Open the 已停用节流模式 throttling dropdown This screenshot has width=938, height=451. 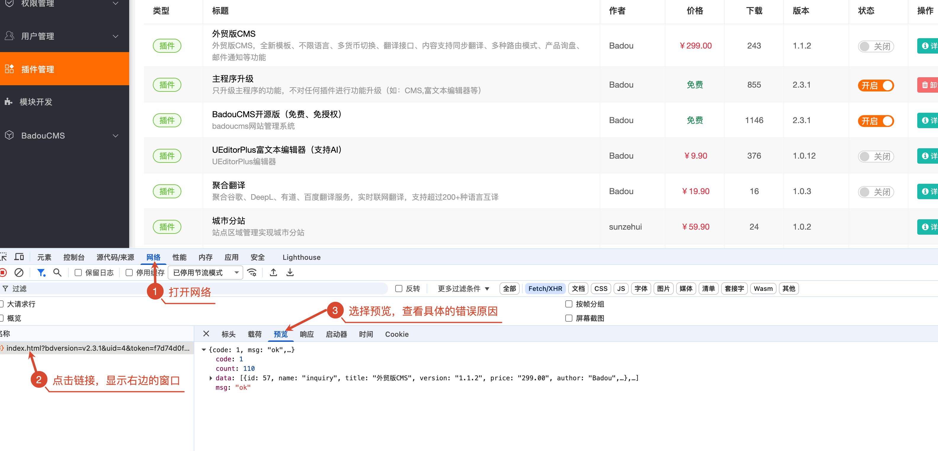pos(206,273)
